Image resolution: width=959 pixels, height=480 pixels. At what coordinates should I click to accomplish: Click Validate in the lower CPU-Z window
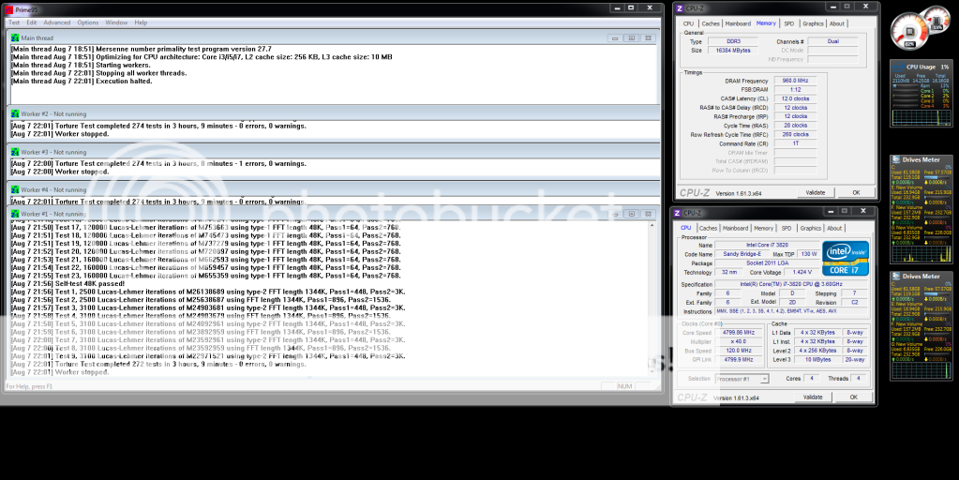click(x=813, y=397)
